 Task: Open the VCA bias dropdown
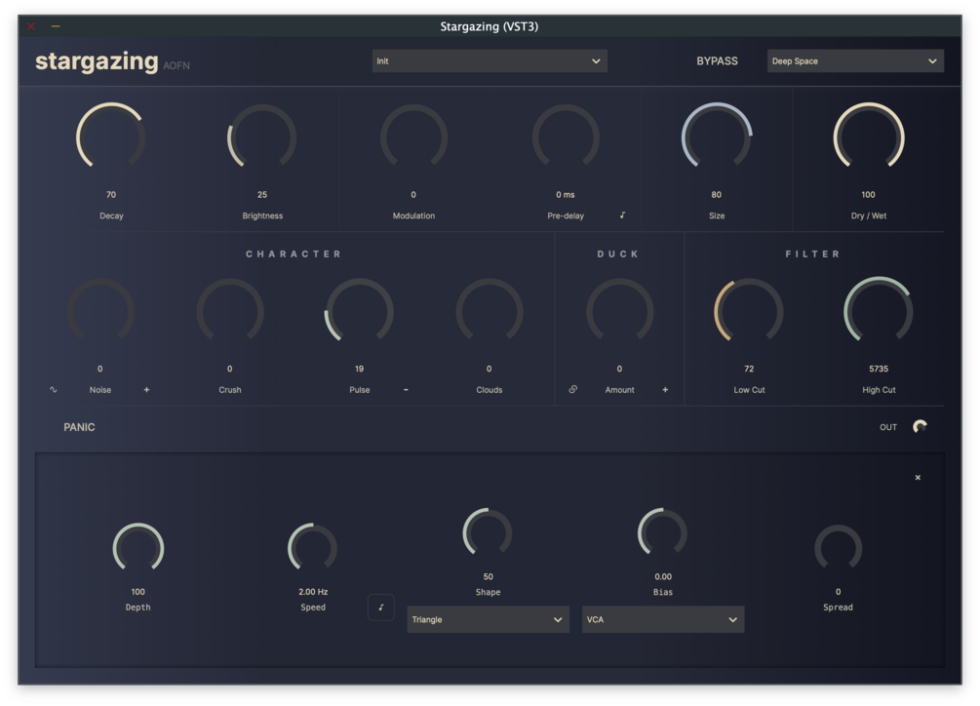(663, 619)
